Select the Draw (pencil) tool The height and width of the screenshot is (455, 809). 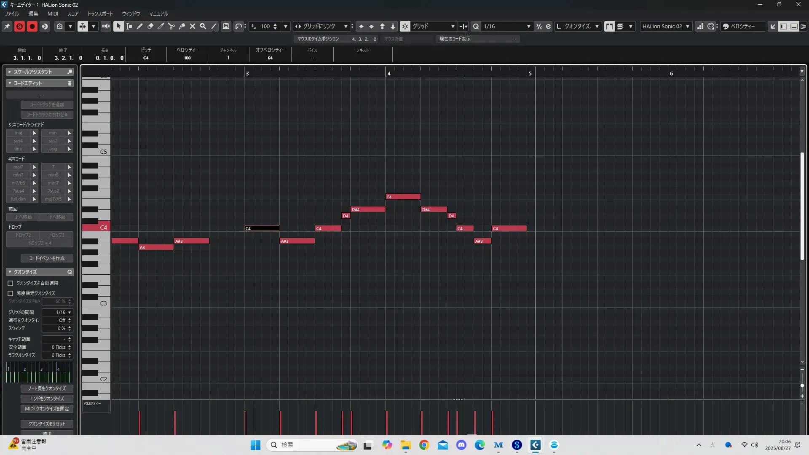(140, 26)
